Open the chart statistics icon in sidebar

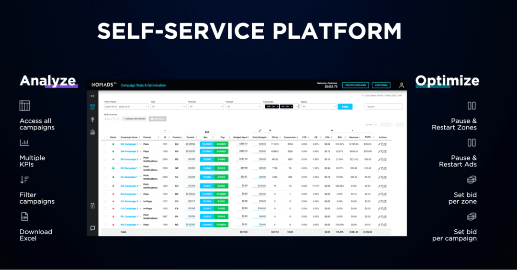point(92,132)
